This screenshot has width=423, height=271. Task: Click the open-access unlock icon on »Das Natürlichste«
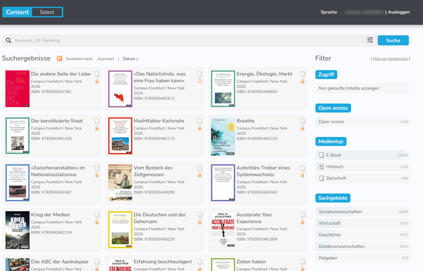200,81
